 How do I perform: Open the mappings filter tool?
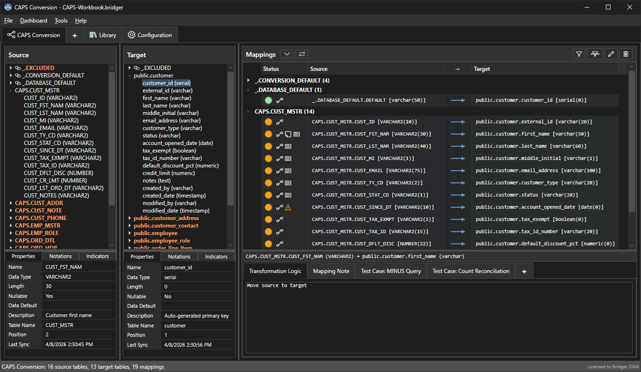coord(580,54)
